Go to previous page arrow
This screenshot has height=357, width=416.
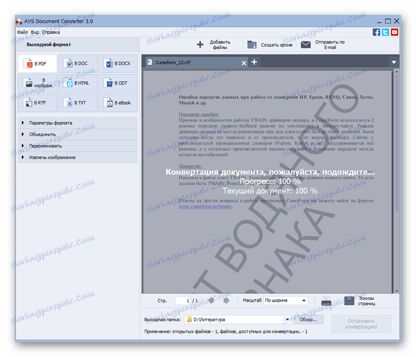[211, 301]
